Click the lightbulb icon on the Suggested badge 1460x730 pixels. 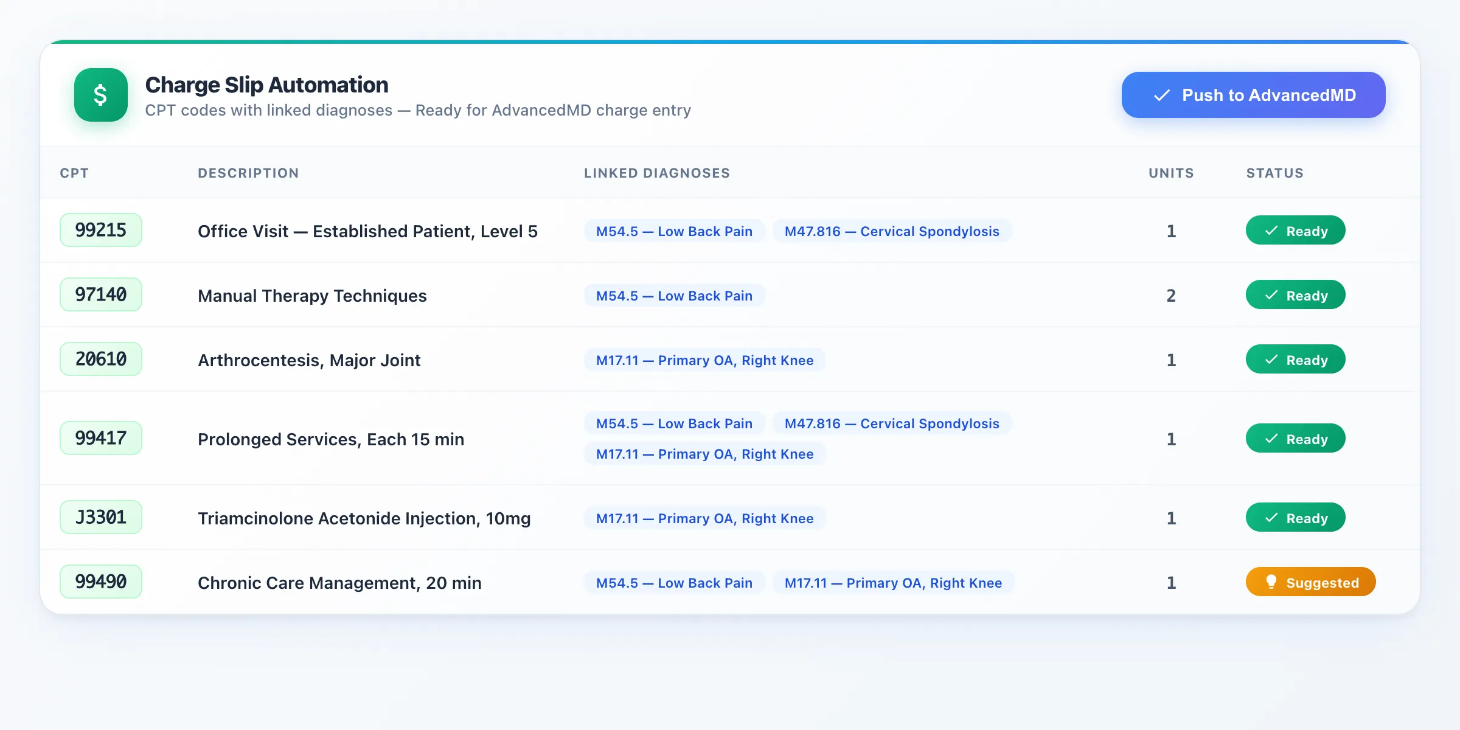tap(1273, 582)
